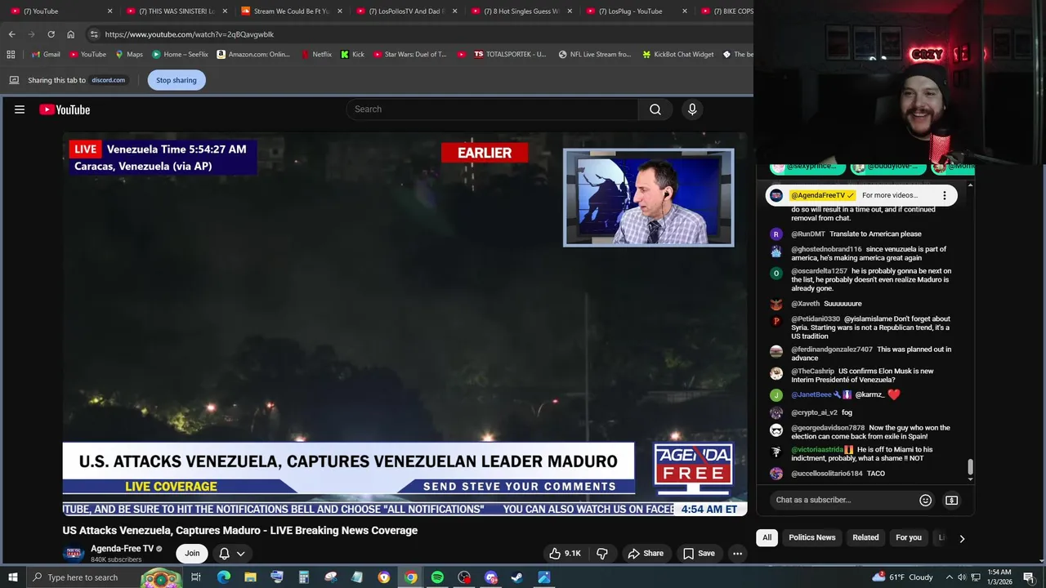This screenshot has height=588, width=1046.
Task: Open Microsoft Edge from the taskbar
Action: pos(224,577)
